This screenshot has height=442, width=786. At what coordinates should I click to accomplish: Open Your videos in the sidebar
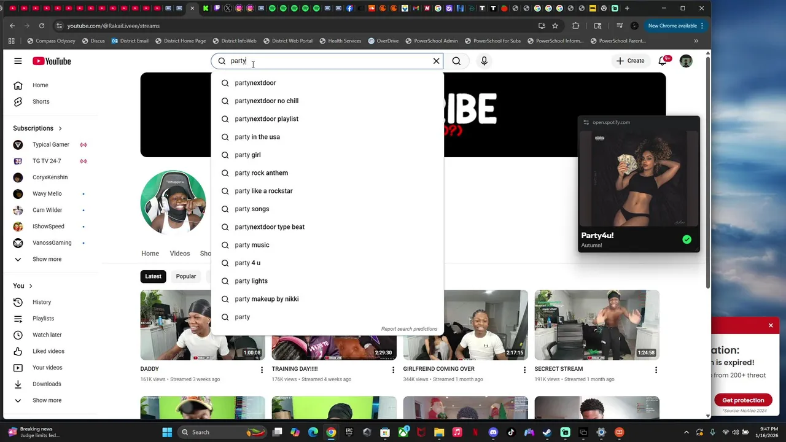50,368
